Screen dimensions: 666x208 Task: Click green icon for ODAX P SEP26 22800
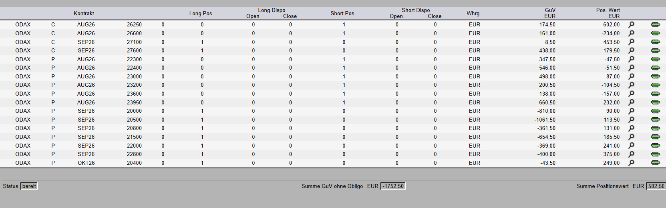pyautogui.click(x=656, y=154)
